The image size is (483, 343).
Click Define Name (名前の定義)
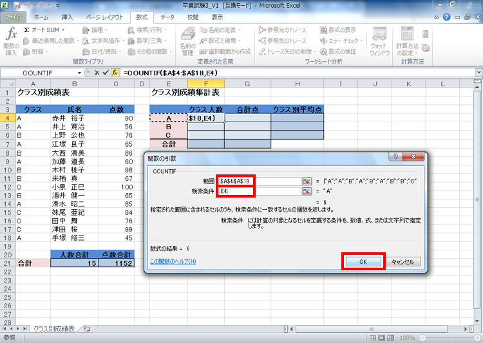pos(220,30)
